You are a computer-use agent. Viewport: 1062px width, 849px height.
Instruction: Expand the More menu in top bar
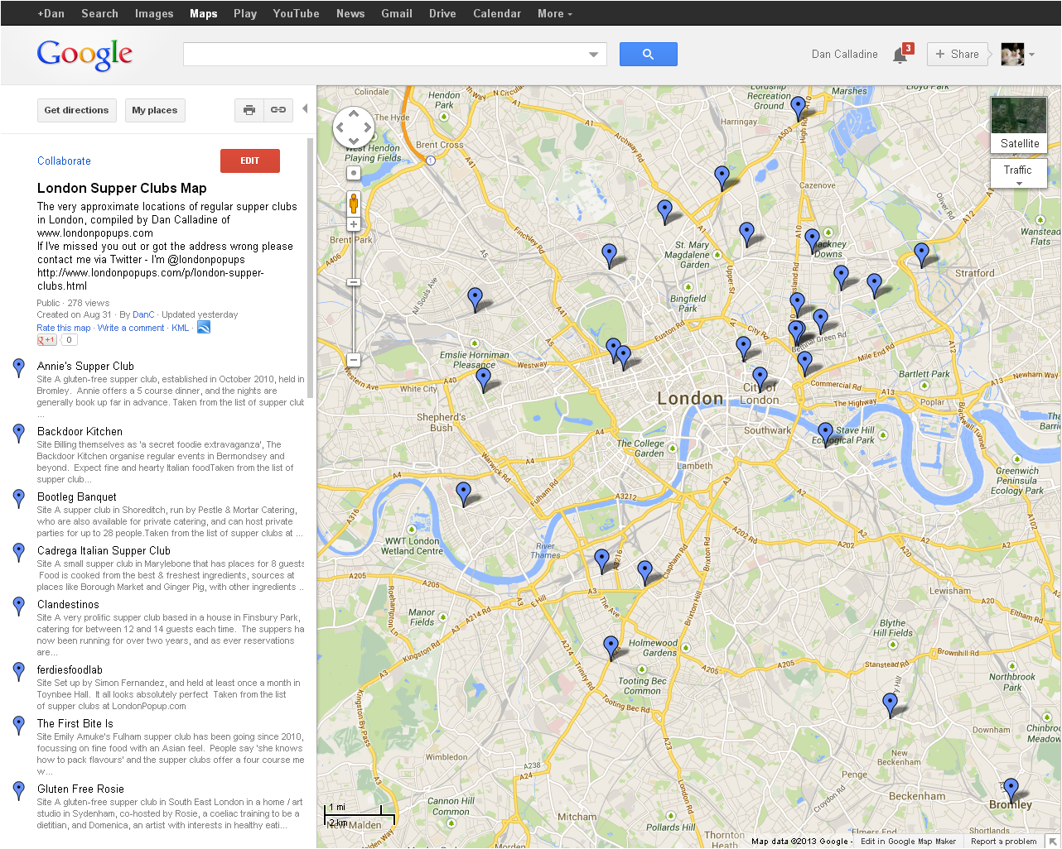[554, 13]
